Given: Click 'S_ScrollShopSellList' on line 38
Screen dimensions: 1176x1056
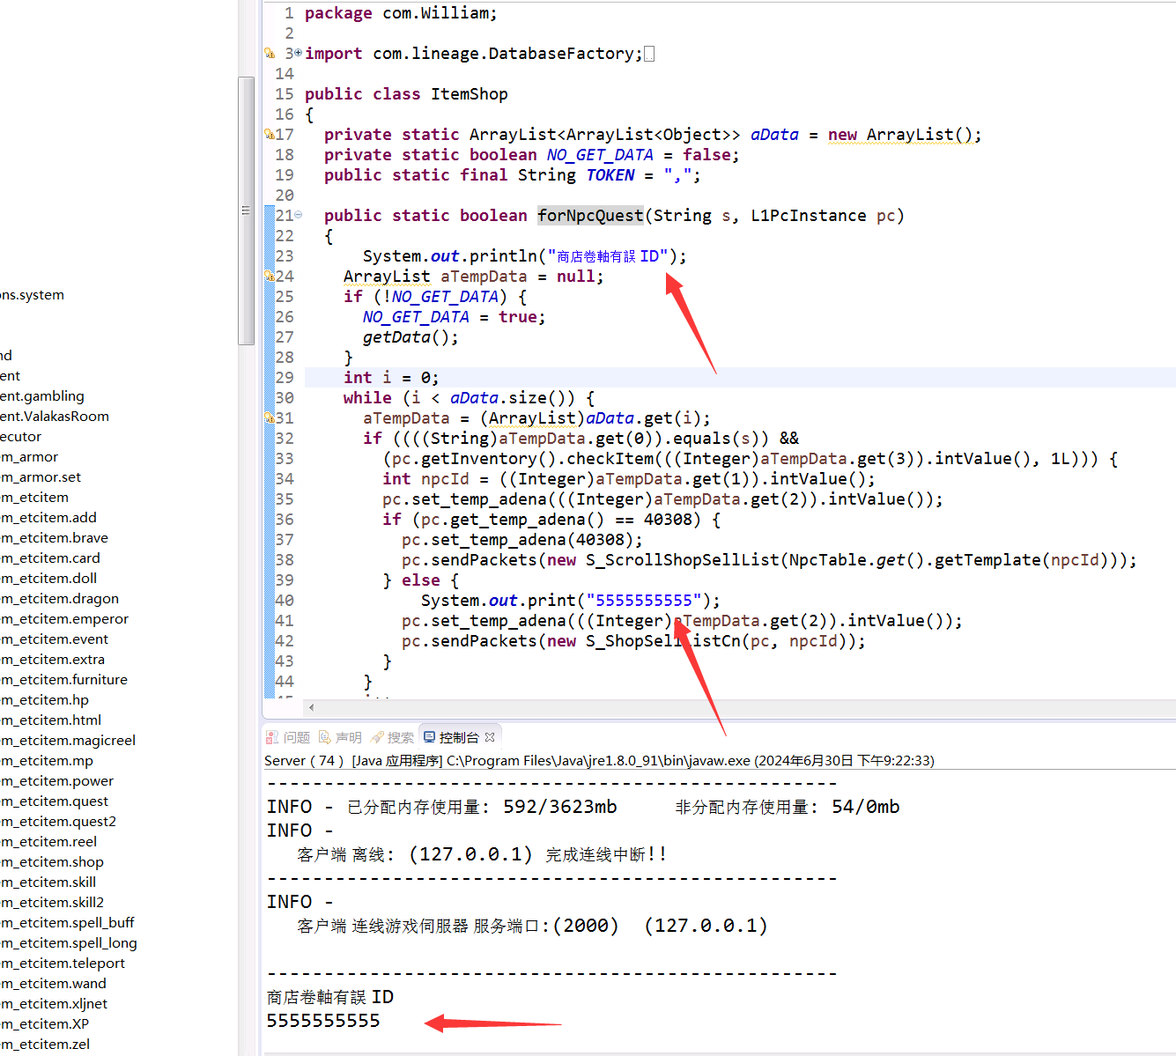Looking at the screenshot, I should coord(683,560).
